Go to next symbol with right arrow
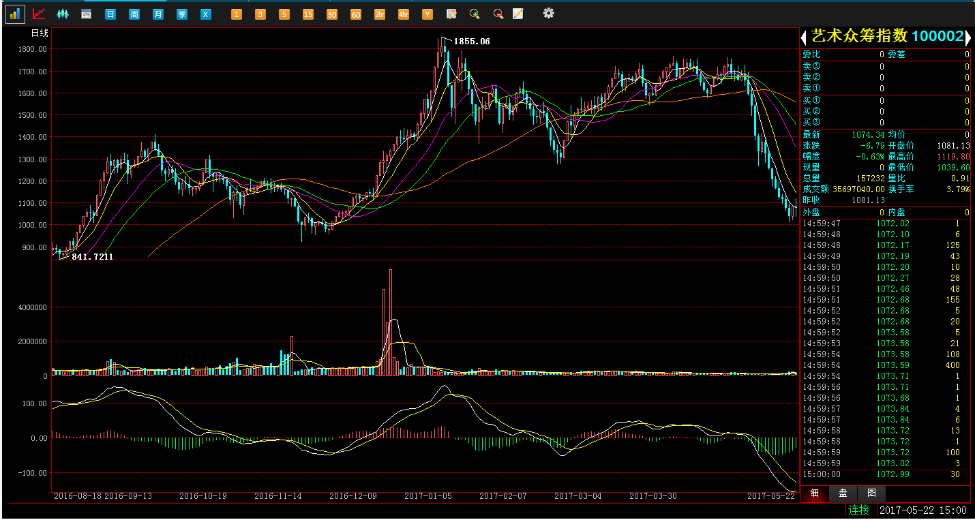This screenshot has width=975, height=520. [x=967, y=37]
